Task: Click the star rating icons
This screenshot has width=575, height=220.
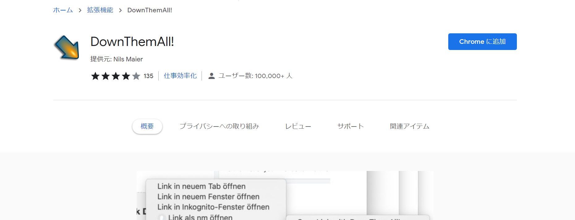Action: coord(116,76)
